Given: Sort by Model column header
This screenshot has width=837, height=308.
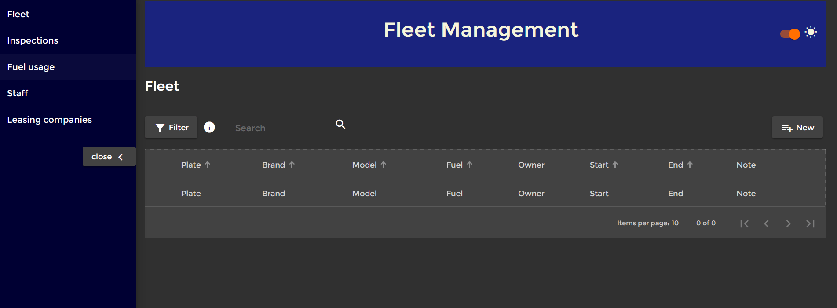Looking at the screenshot, I should 364,165.
